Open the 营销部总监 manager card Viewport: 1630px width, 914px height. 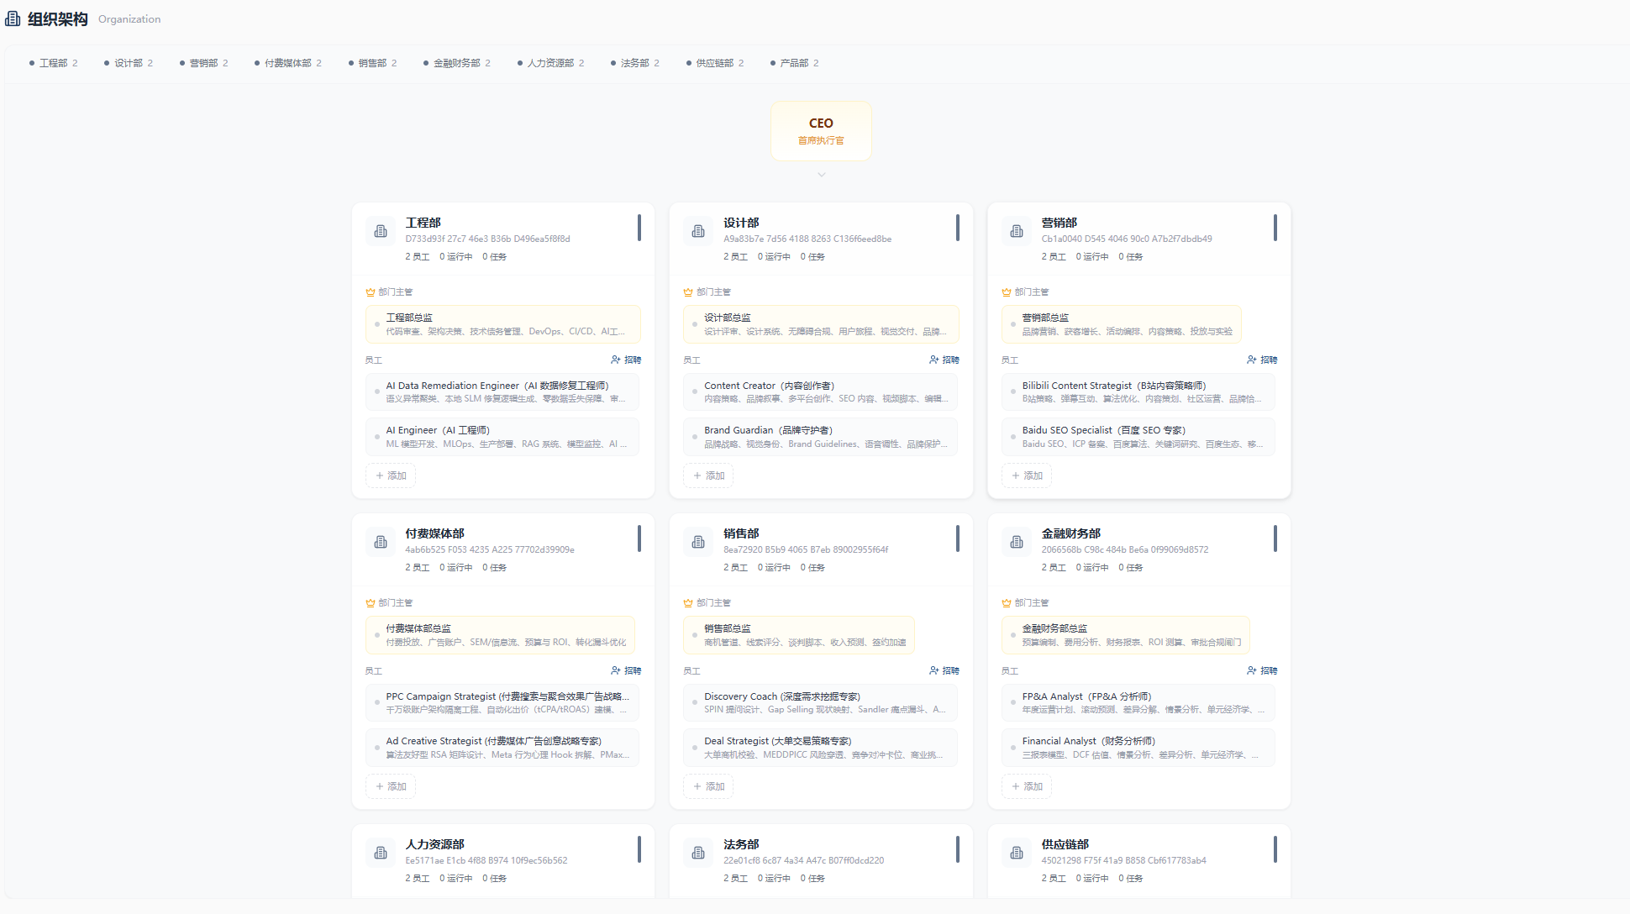tap(1122, 324)
